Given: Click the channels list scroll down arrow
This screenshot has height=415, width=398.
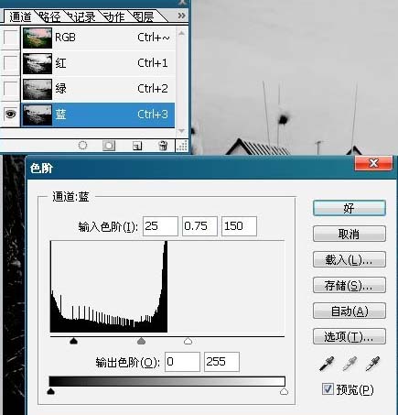Looking at the screenshot, I should point(181,131).
